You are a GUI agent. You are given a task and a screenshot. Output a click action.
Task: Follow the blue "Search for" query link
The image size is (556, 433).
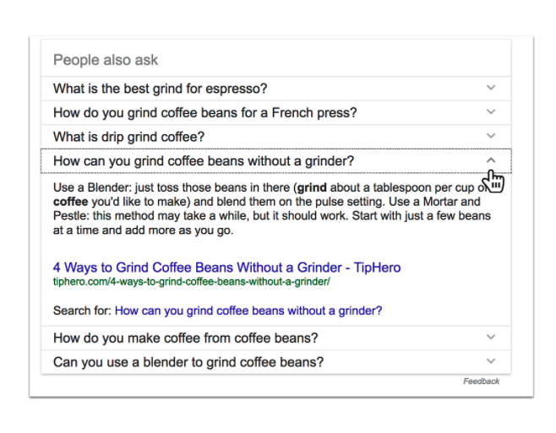(x=248, y=311)
